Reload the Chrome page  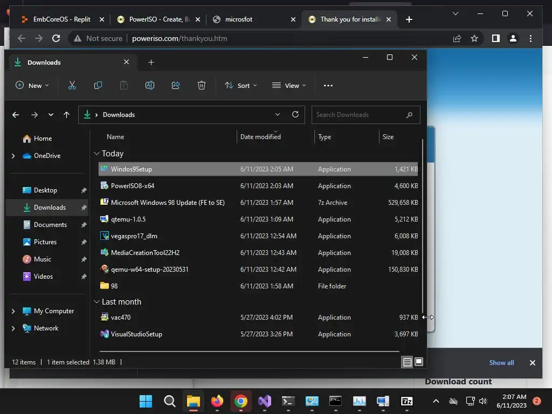pos(56,38)
